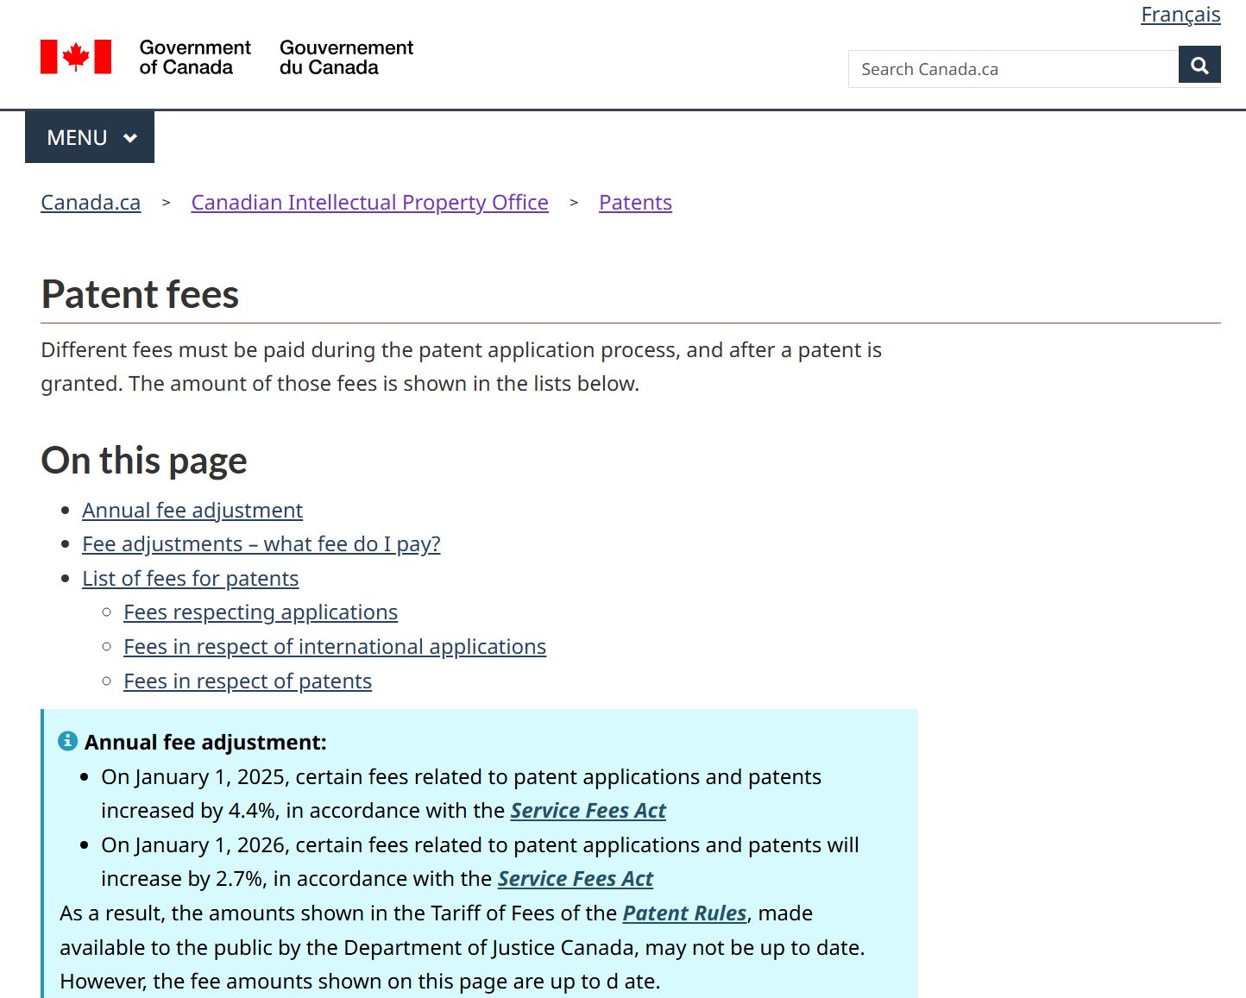Click the Government of Canada wordmark text
Viewport: 1246px width, 998px height.
195,58
